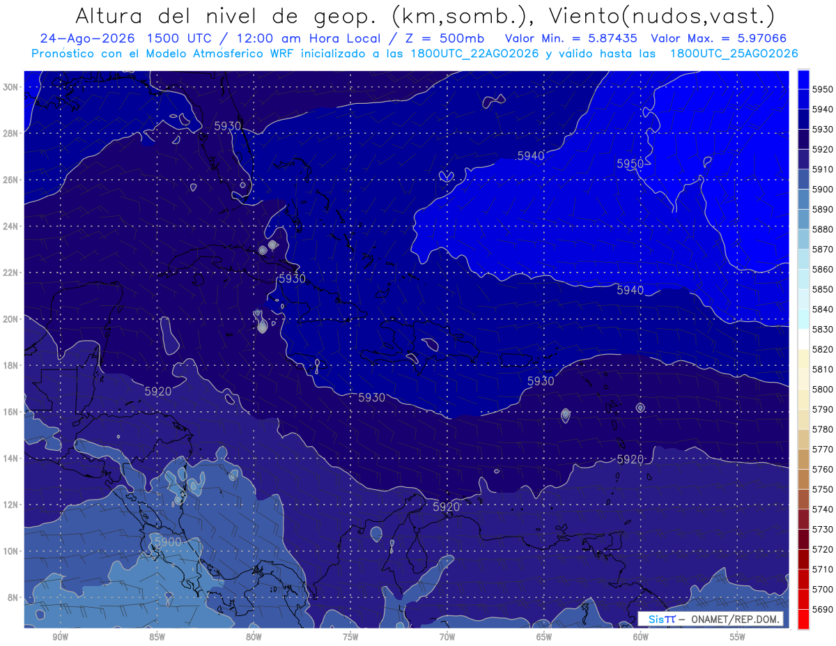Viewport: 836px width, 646px height.
Task: Click the '10N' latitude label
Action: click(10, 551)
